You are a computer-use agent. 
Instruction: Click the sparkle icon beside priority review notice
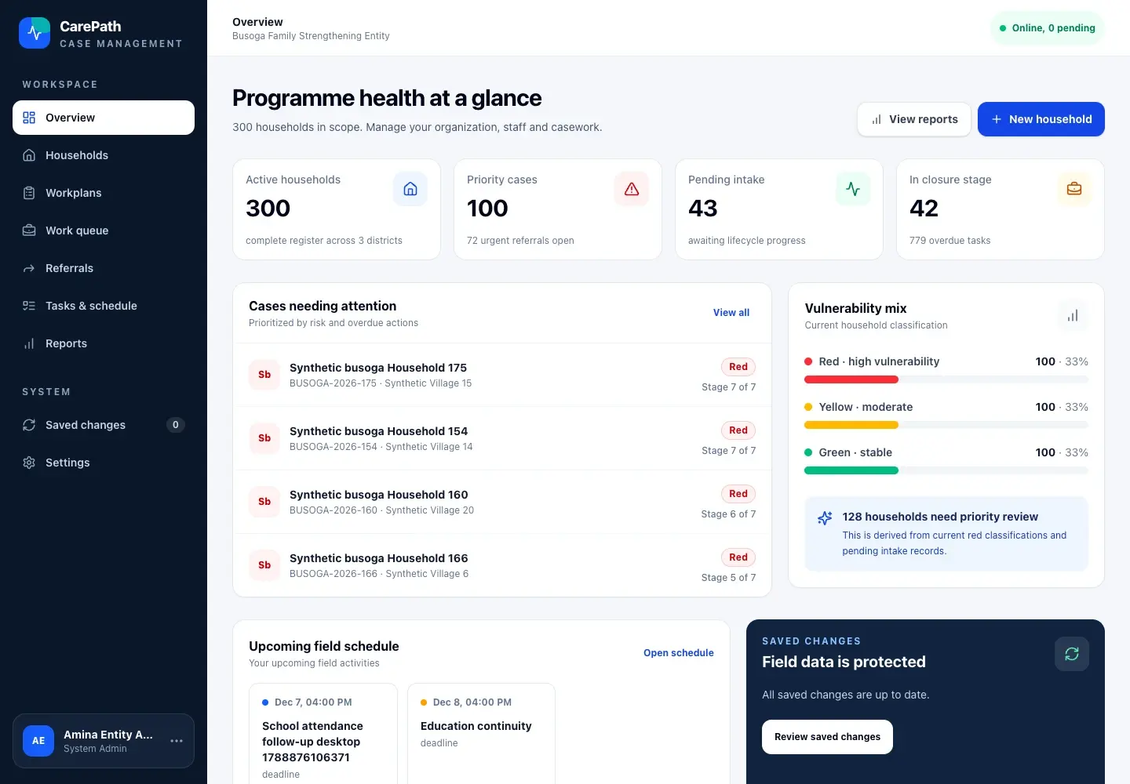[x=825, y=518]
